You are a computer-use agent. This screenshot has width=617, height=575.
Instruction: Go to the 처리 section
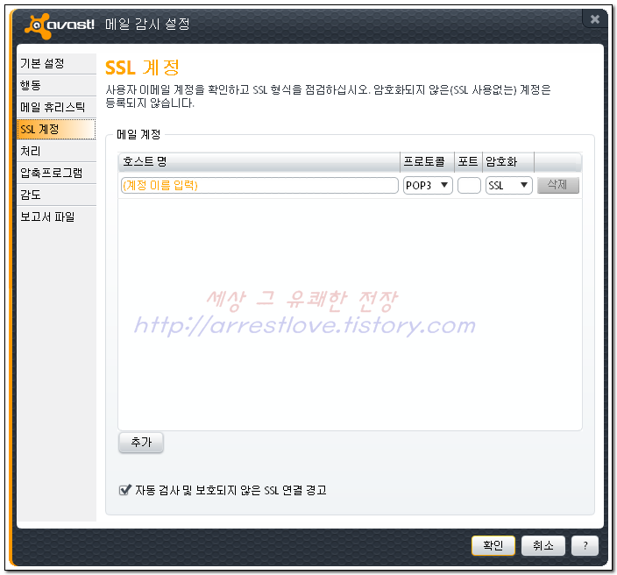click(x=57, y=151)
